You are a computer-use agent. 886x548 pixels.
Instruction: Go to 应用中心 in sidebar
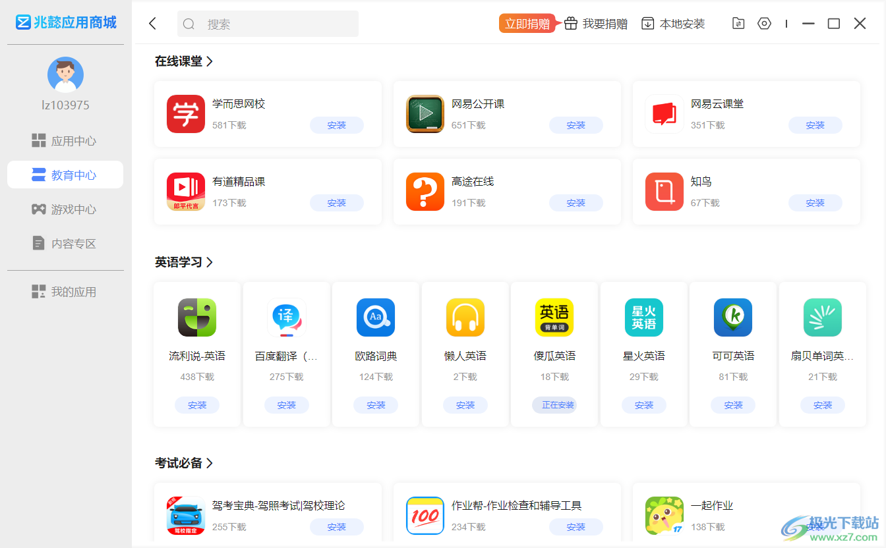[65, 141]
